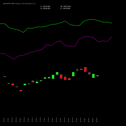126x126 pixels.
Task: Click the doji candle for 27 Nov
Action: point(77,70)
